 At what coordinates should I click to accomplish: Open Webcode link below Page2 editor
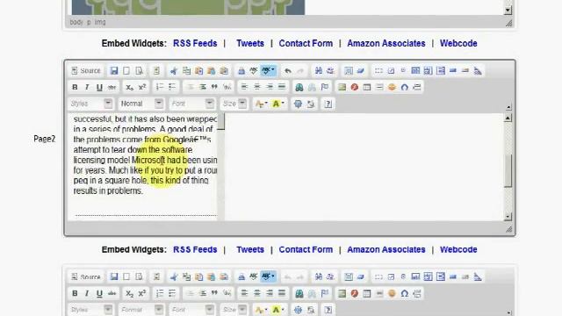click(x=458, y=249)
